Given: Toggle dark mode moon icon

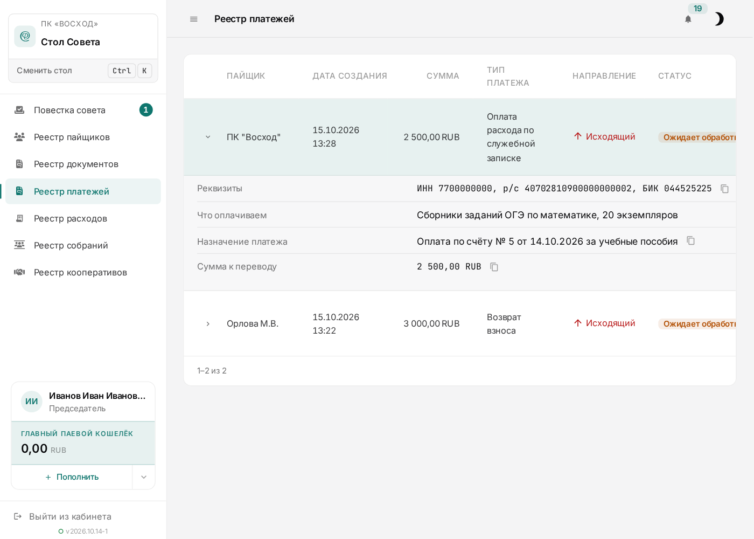Looking at the screenshot, I should click(x=719, y=19).
